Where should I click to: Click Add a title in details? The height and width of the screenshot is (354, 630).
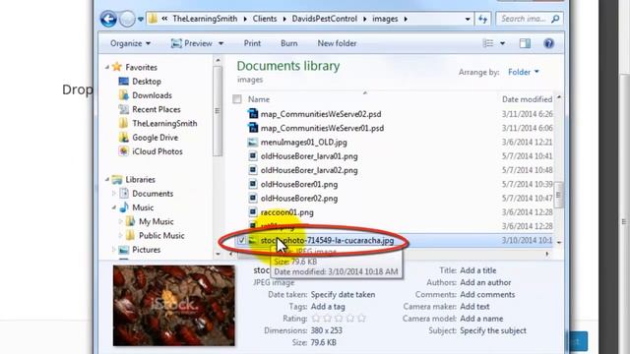[x=478, y=270]
